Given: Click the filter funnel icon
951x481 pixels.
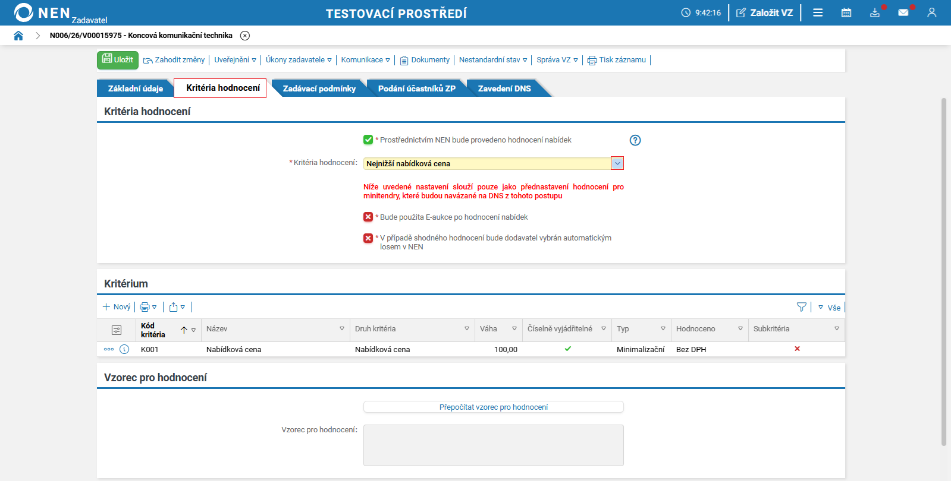Looking at the screenshot, I should 802,307.
